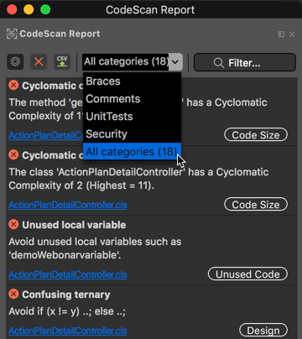Export the report using the CSV icon
The height and width of the screenshot is (339, 302).
pos(62,61)
